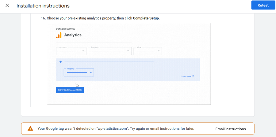Screen dimensions: 276x137
Task: Click the mouse cursor graphic in the image
Action: 77,85
